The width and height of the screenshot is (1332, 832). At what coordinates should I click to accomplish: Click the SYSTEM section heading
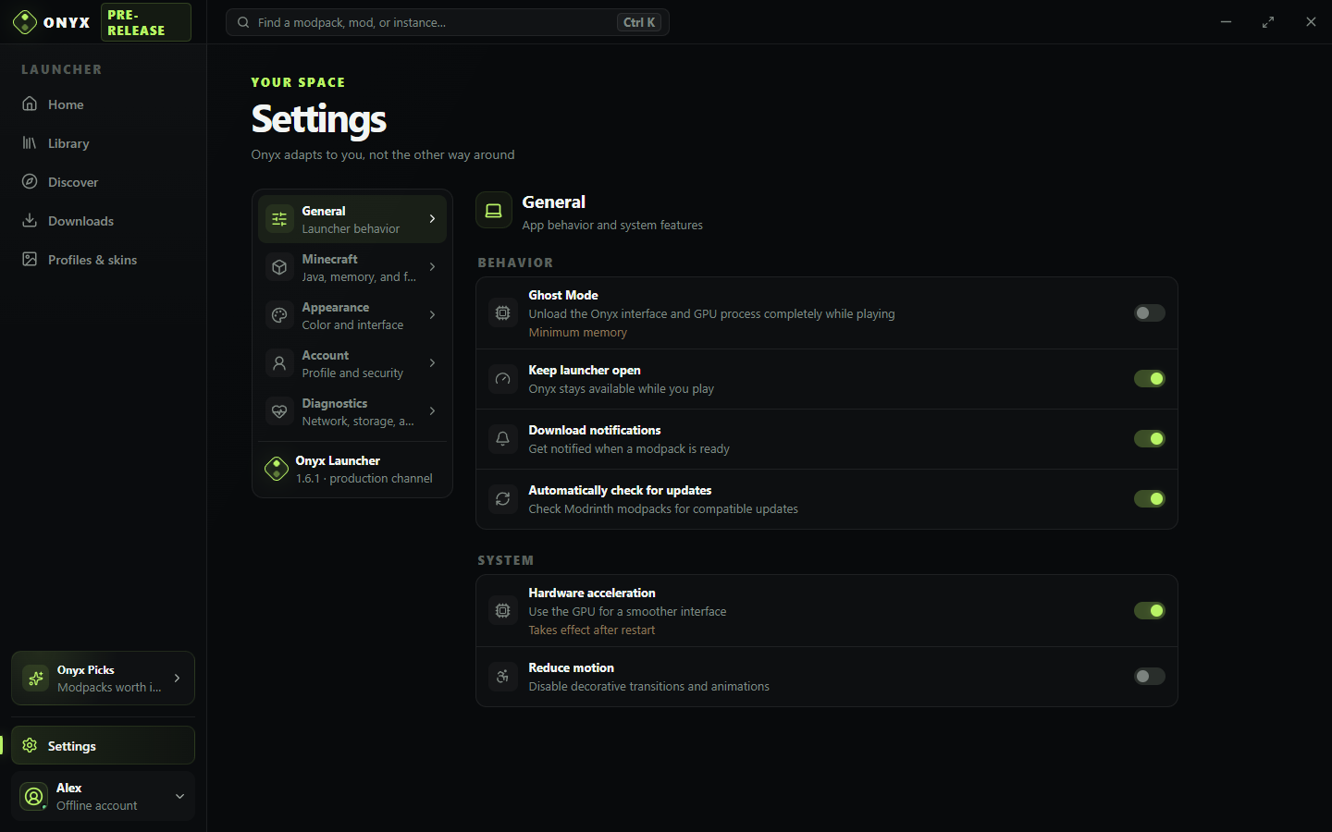(x=506, y=560)
